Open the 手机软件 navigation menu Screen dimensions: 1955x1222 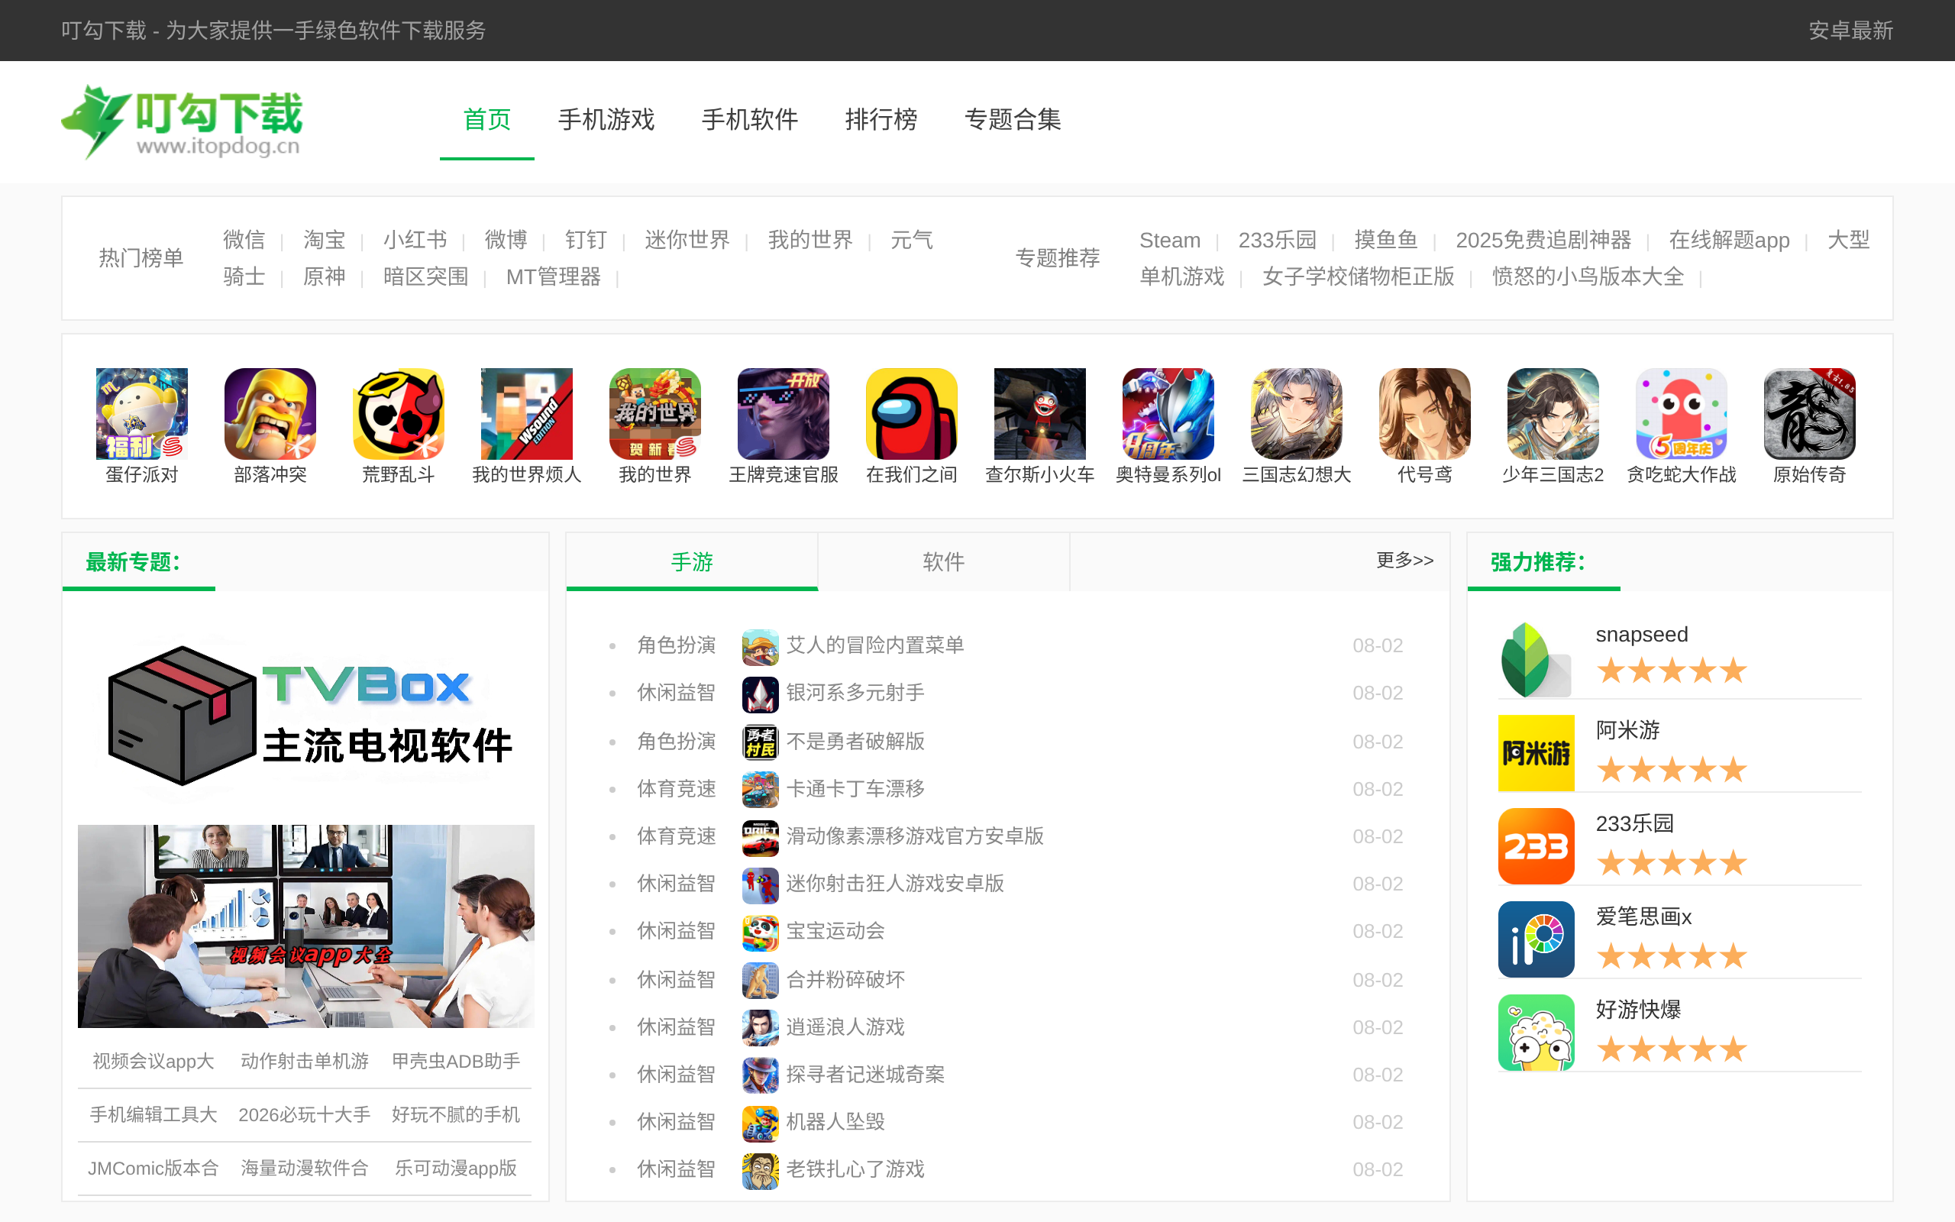click(x=750, y=120)
